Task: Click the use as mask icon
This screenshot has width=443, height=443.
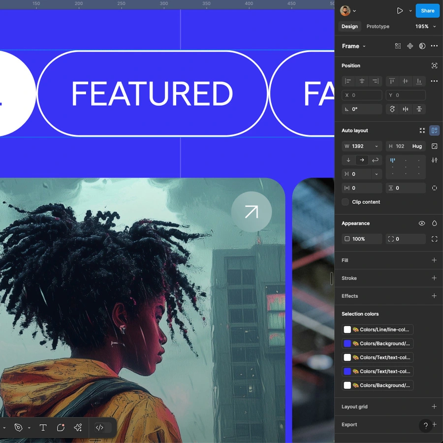Action: 422,46
